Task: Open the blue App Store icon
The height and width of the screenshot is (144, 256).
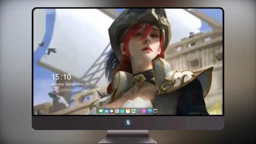Action: [x=150, y=111]
